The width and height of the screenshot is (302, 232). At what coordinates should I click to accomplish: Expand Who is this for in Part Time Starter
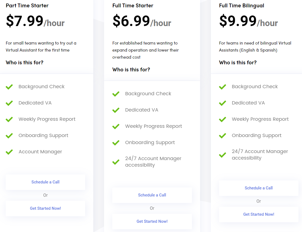(25, 63)
